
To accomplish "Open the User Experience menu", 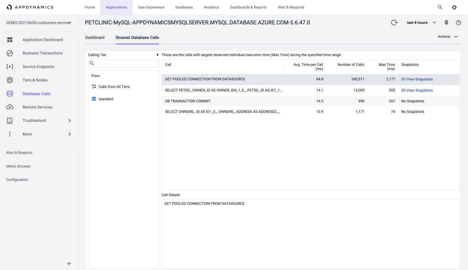I will (151, 7).
